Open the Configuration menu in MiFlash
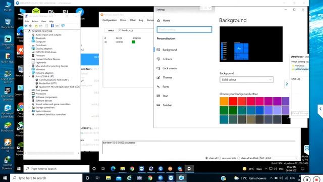This screenshot has height=182, width=323. click(110, 20)
